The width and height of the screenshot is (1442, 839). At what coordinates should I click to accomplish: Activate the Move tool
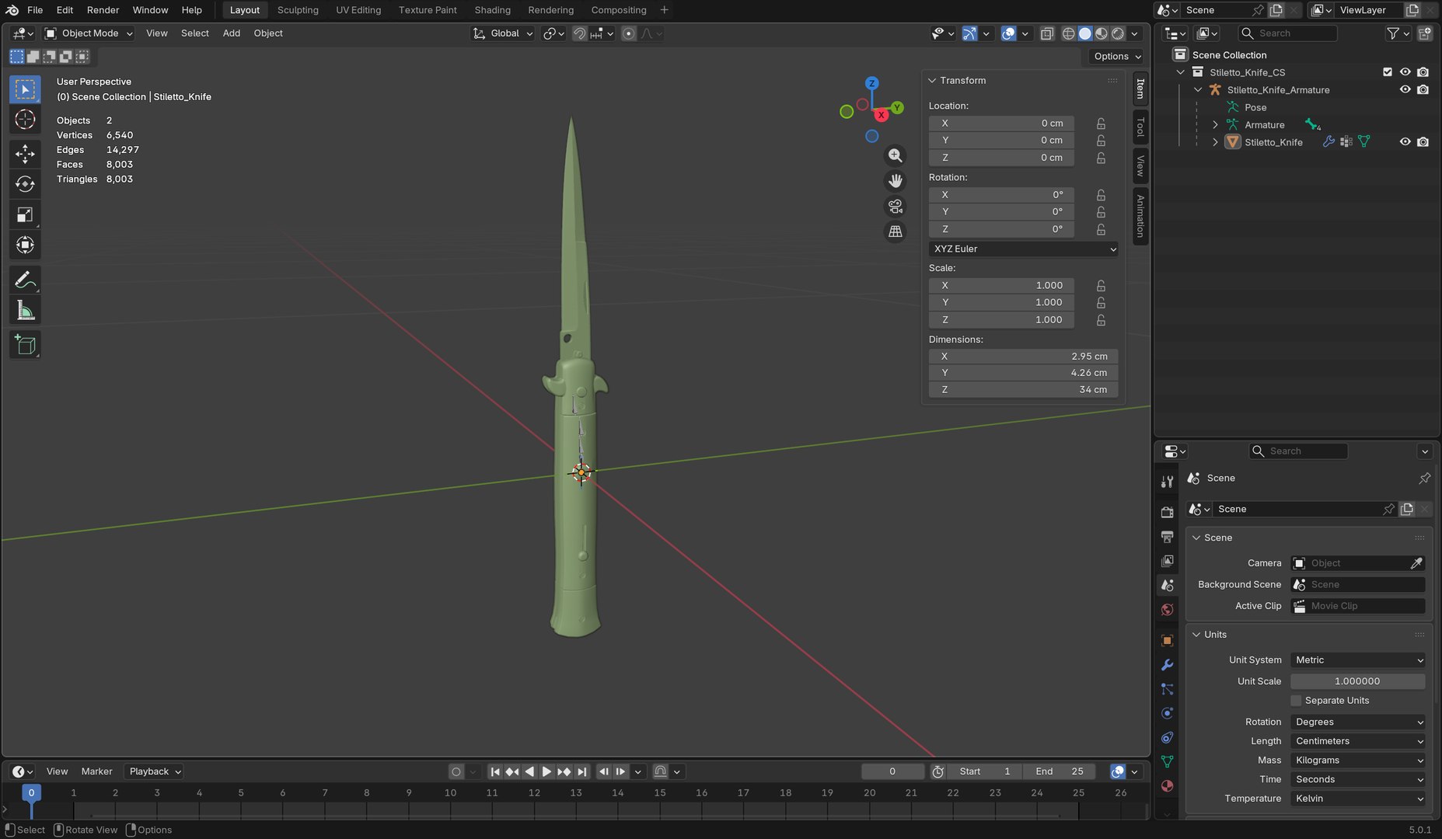[25, 154]
